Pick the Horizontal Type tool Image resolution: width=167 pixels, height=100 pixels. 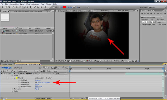coord(30,7)
